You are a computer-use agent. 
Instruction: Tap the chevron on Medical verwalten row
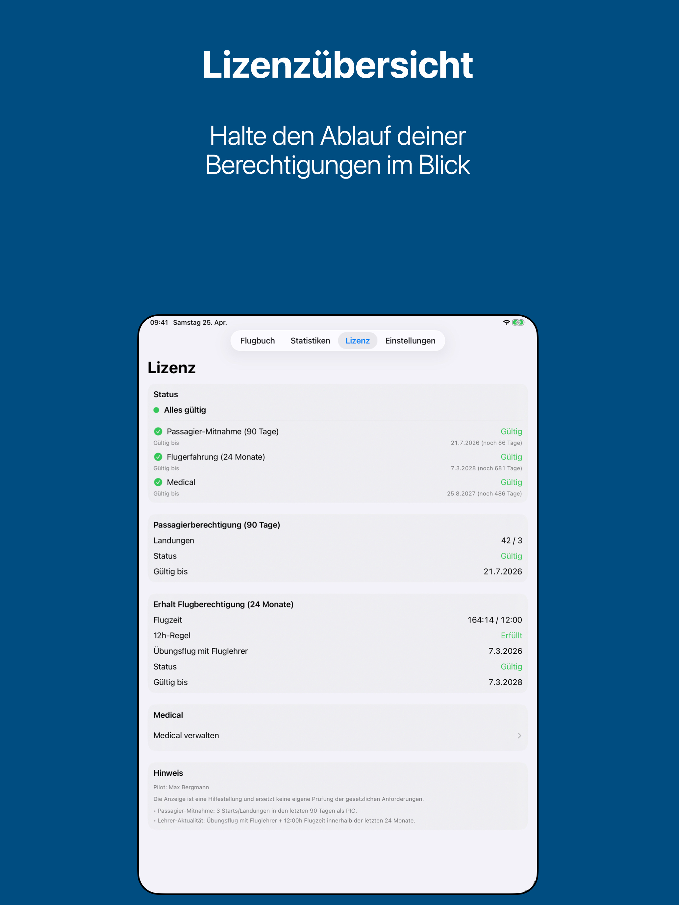point(519,735)
